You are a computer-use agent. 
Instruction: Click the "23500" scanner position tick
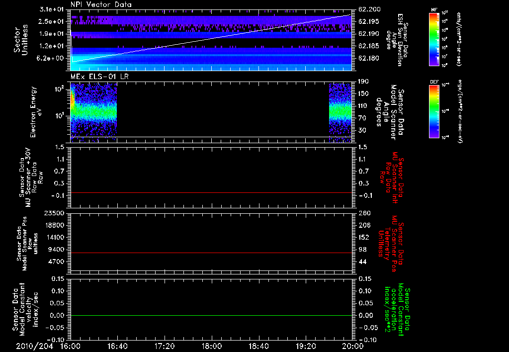[x=54, y=213]
